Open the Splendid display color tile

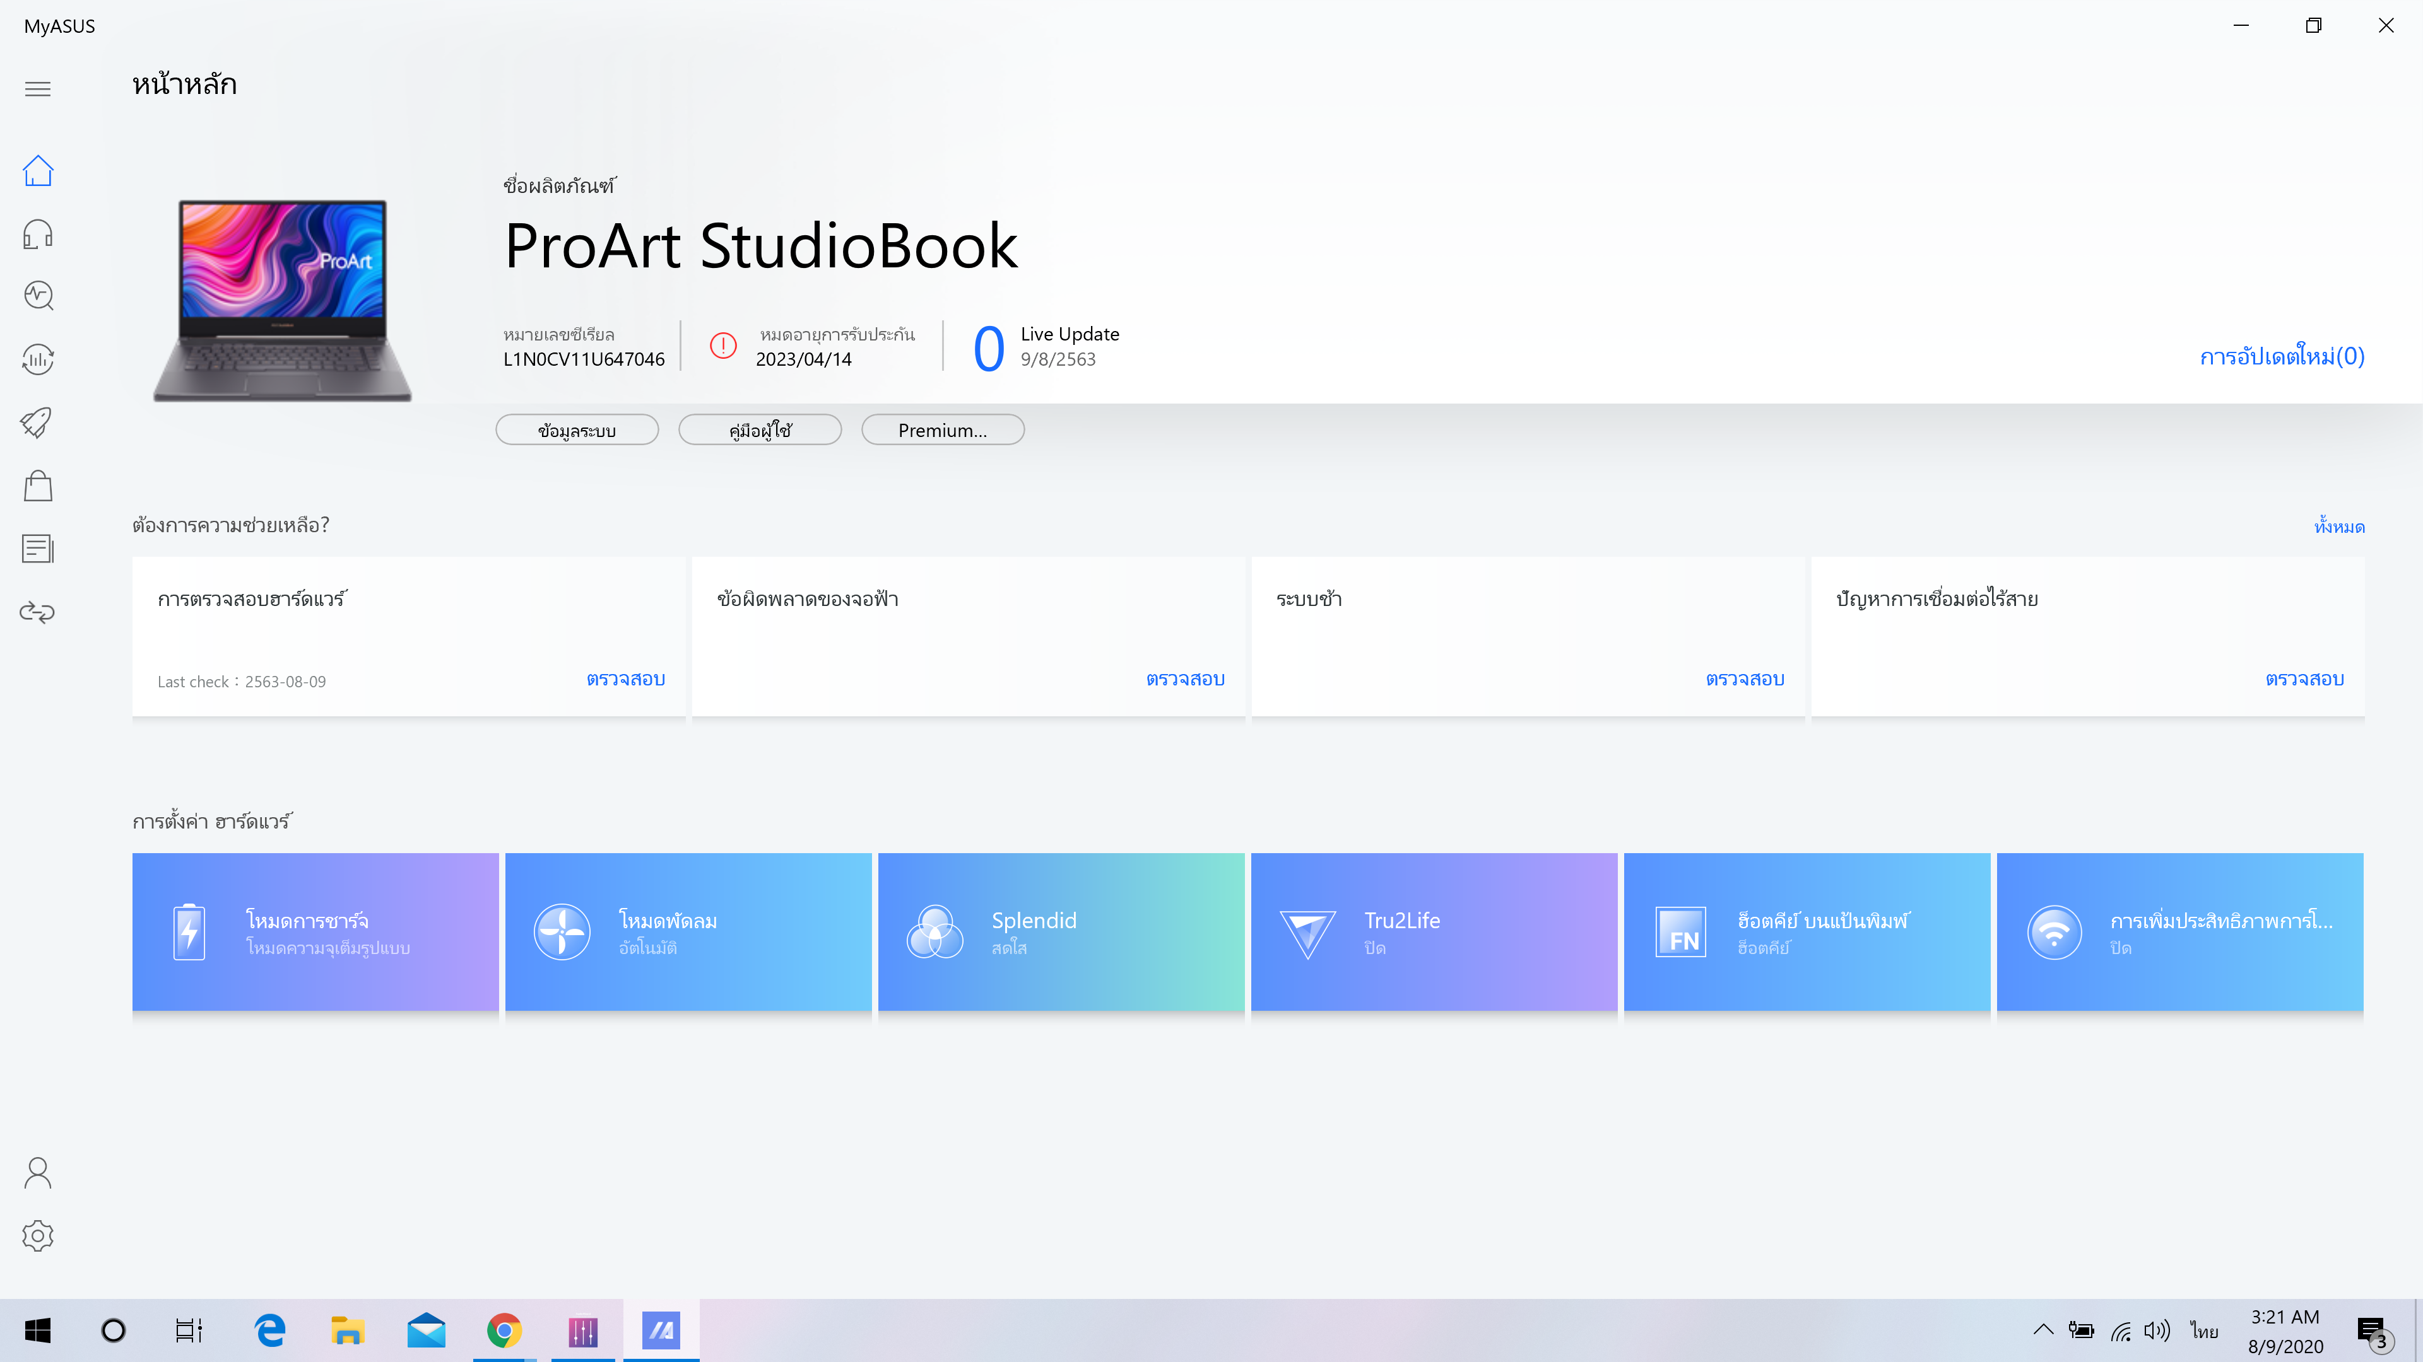click(x=1061, y=931)
